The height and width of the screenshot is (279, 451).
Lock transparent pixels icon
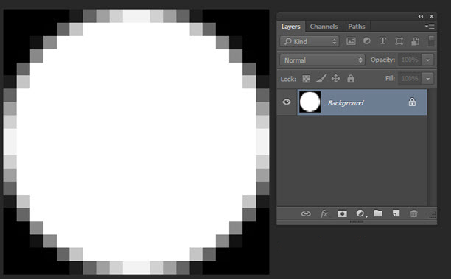click(307, 79)
